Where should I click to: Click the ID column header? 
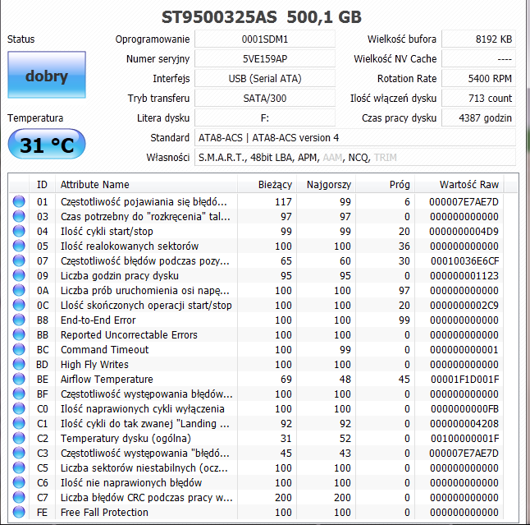click(x=42, y=185)
